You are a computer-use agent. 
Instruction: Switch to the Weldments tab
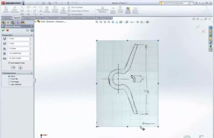point(53,18)
